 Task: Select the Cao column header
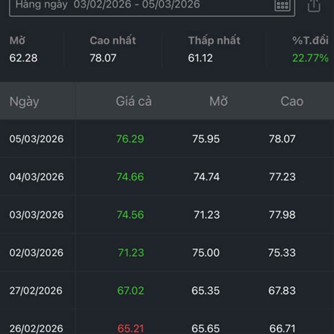[x=292, y=101]
